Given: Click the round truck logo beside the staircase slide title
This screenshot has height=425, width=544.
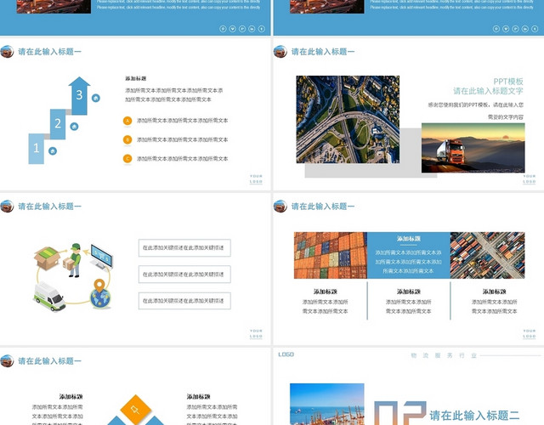Looking at the screenshot, I should pos(7,52).
